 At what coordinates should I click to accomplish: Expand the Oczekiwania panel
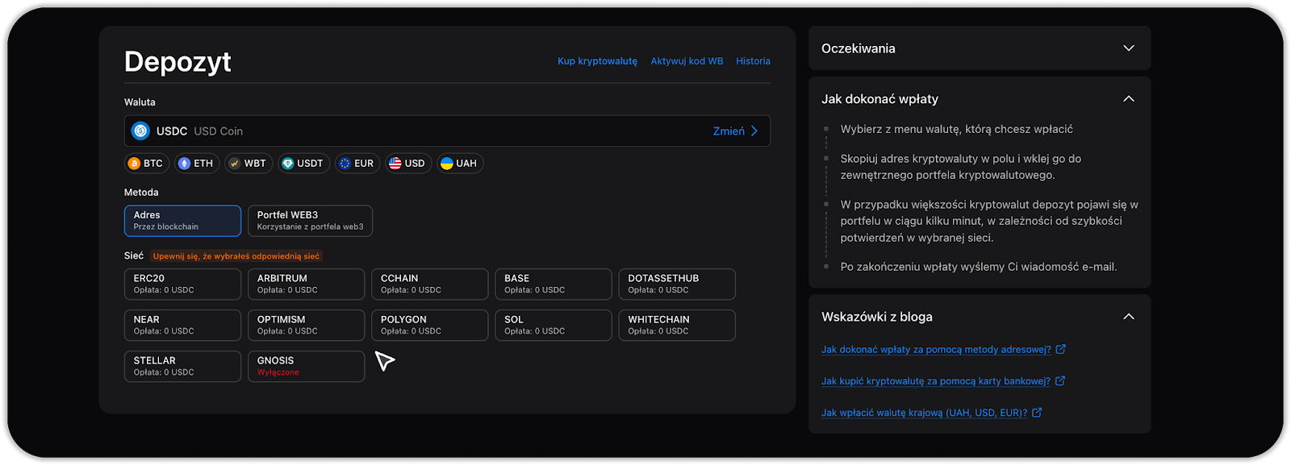(1128, 48)
